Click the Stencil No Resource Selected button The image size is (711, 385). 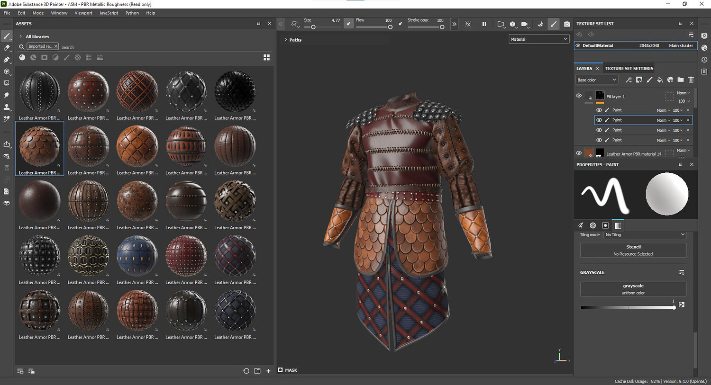[633, 250]
